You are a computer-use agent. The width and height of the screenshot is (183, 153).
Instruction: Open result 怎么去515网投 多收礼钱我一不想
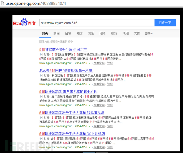[x=66, y=71]
